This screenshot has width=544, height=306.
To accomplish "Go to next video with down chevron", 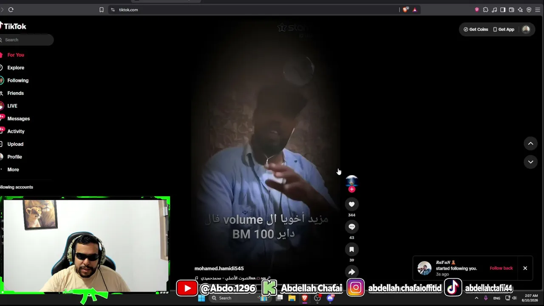I will pos(530,162).
